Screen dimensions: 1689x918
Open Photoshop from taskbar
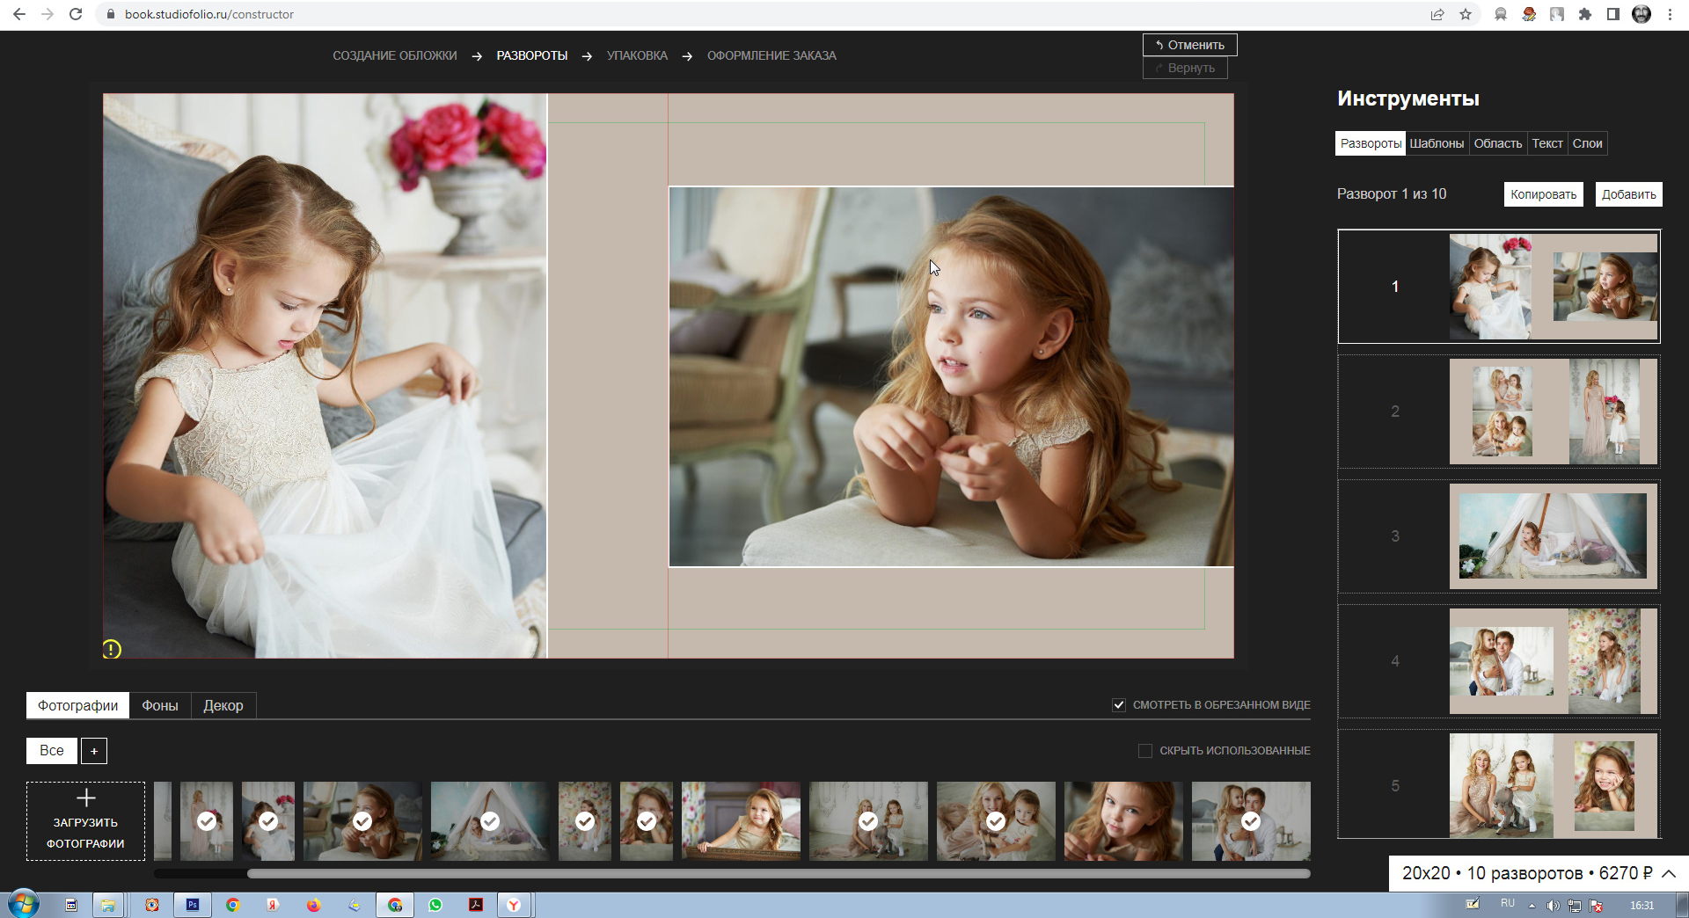point(193,905)
